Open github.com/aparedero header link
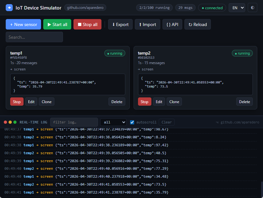The image size is (263, 198). click(x=85, y=8)
